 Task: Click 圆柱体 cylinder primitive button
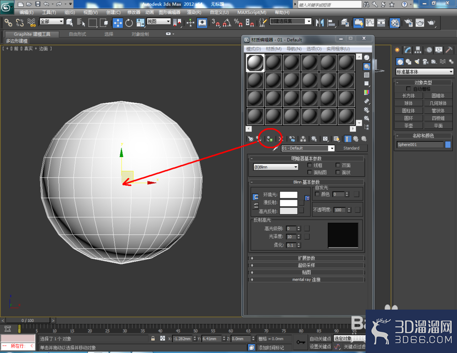408,111
